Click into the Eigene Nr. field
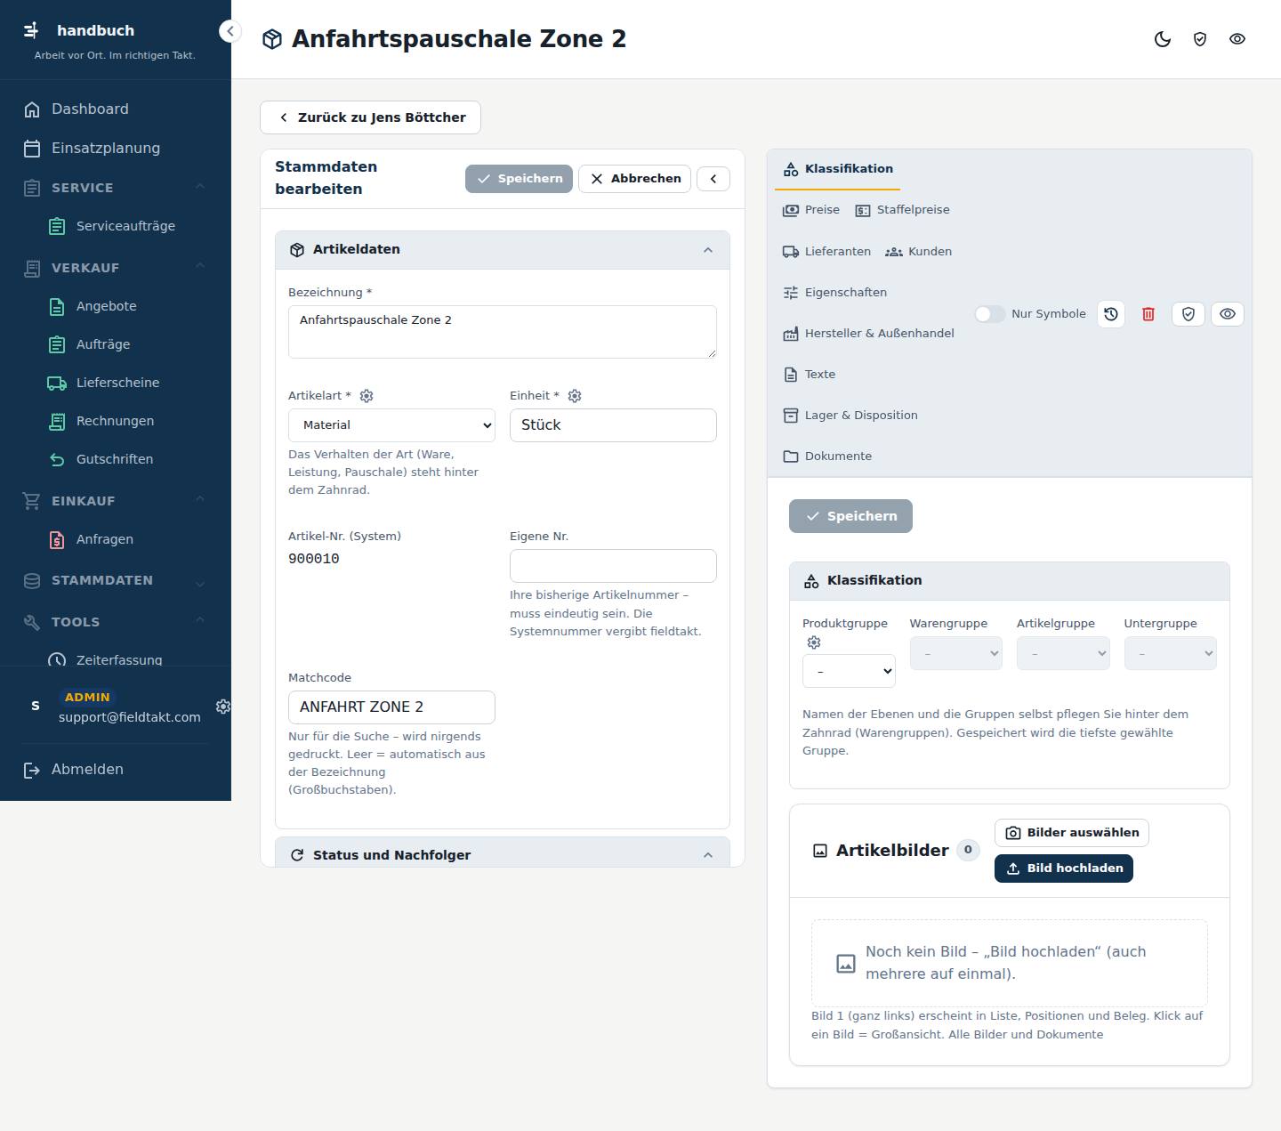 [x=613, y=566]
